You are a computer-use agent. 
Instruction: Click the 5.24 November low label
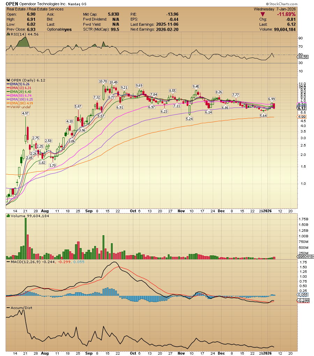click(x=189, y=119)
